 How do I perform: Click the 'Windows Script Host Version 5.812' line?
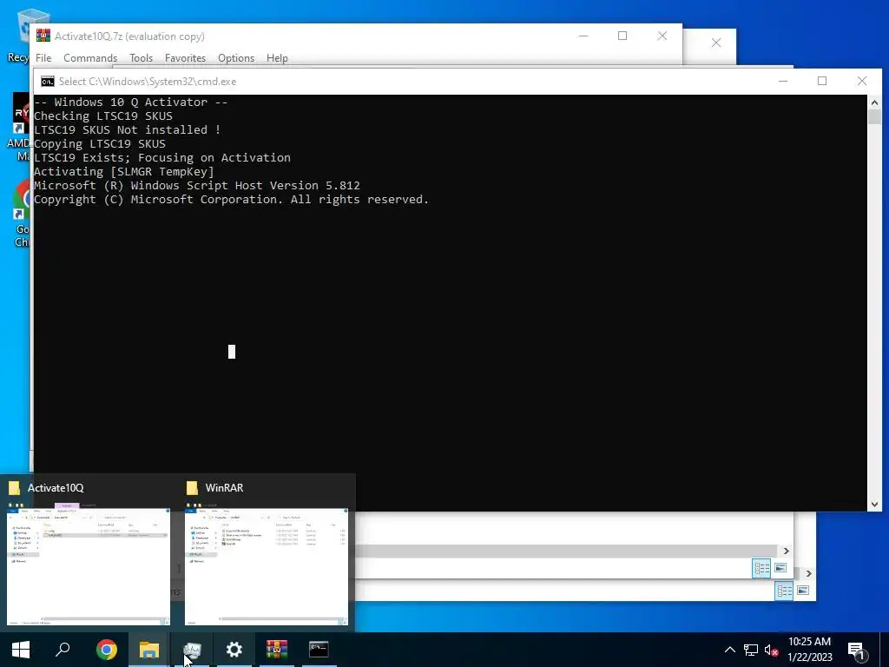(197, 186)
